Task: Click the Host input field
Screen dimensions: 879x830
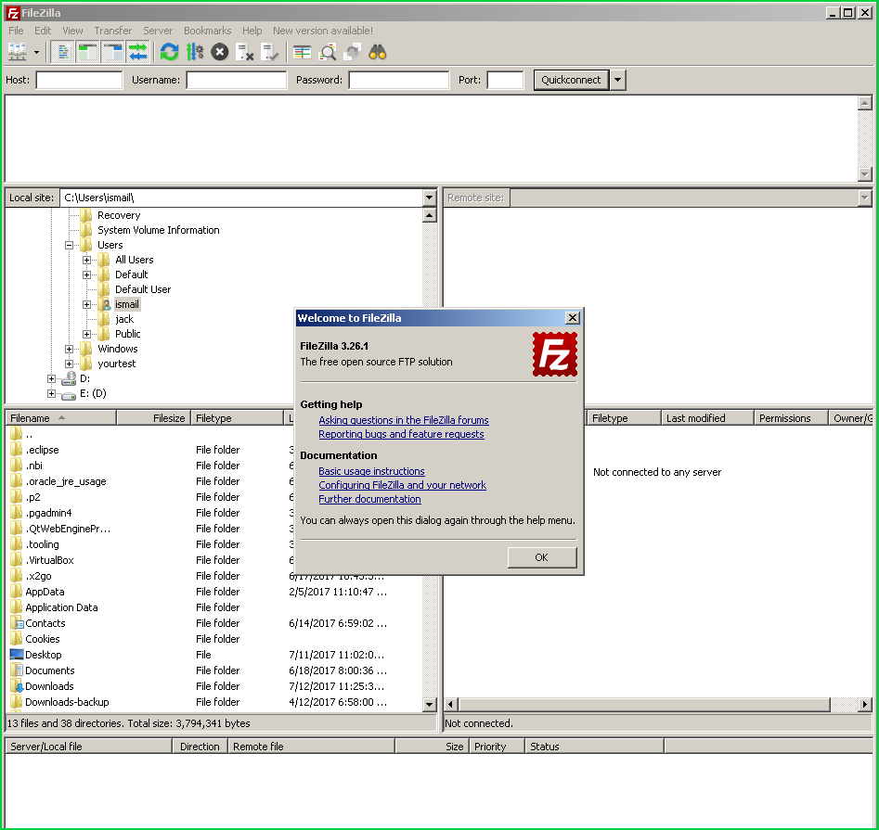Action: click(79, 80)
